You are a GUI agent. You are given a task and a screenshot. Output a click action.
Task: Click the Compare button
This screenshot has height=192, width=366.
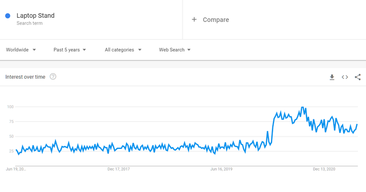pyautogui.click(x=210, y=20)
